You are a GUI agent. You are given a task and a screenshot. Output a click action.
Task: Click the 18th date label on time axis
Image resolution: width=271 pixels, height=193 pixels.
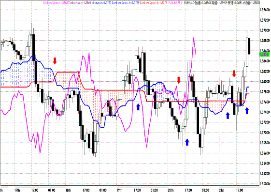click(x=69, y=191)
